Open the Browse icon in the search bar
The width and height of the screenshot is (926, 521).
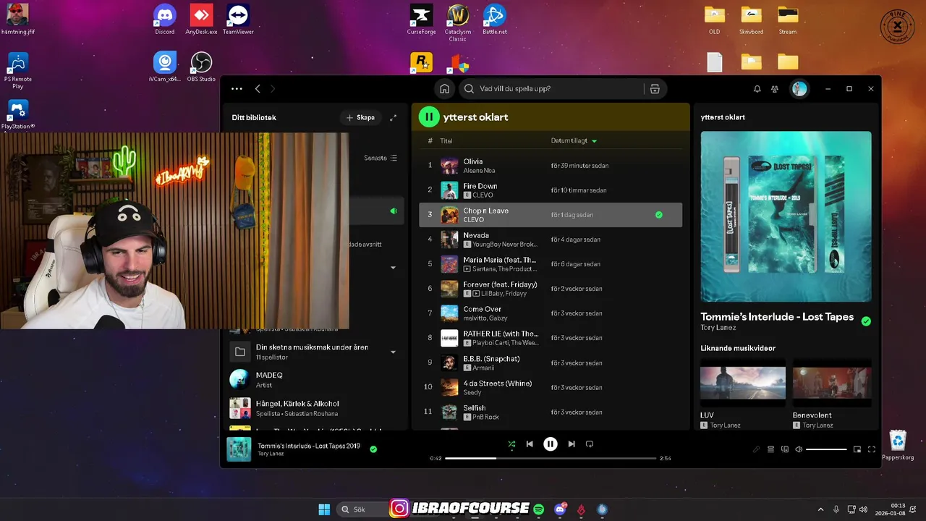[x=655, y=89]
